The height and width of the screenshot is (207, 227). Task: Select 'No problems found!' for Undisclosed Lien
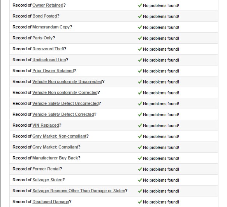pos(161,60)
